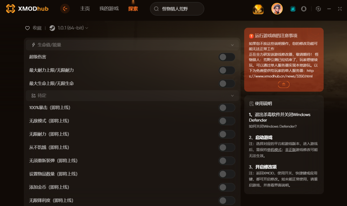Screen dimensions: 347x206
Task: Click the heart 收藏 favorite icon
Action: click(x=27, y=28)
